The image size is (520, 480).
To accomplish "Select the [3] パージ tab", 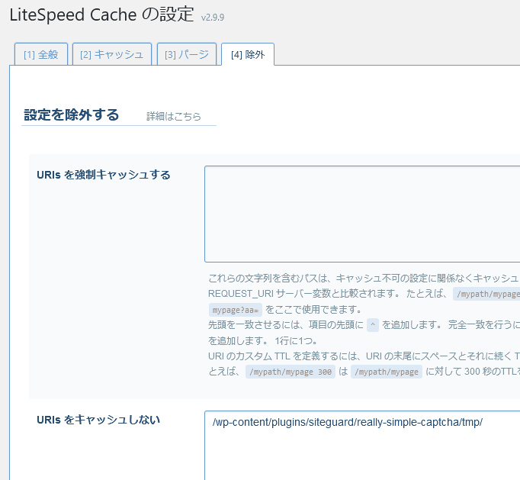I will click(x=187, y=54).
